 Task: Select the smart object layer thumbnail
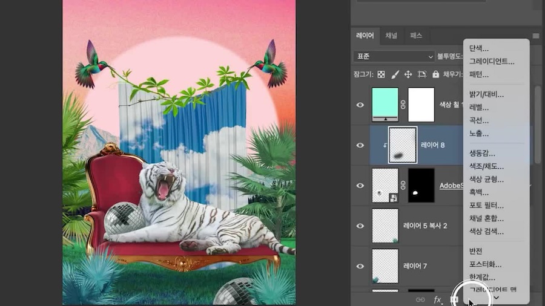click(385, 185)
